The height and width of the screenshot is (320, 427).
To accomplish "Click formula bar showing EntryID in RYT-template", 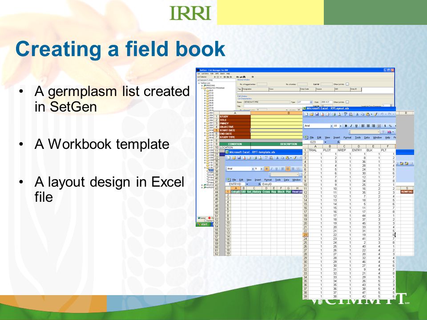I will [282, 184].
